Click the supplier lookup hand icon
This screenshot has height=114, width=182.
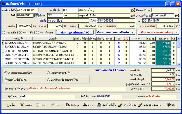(133, 15)
